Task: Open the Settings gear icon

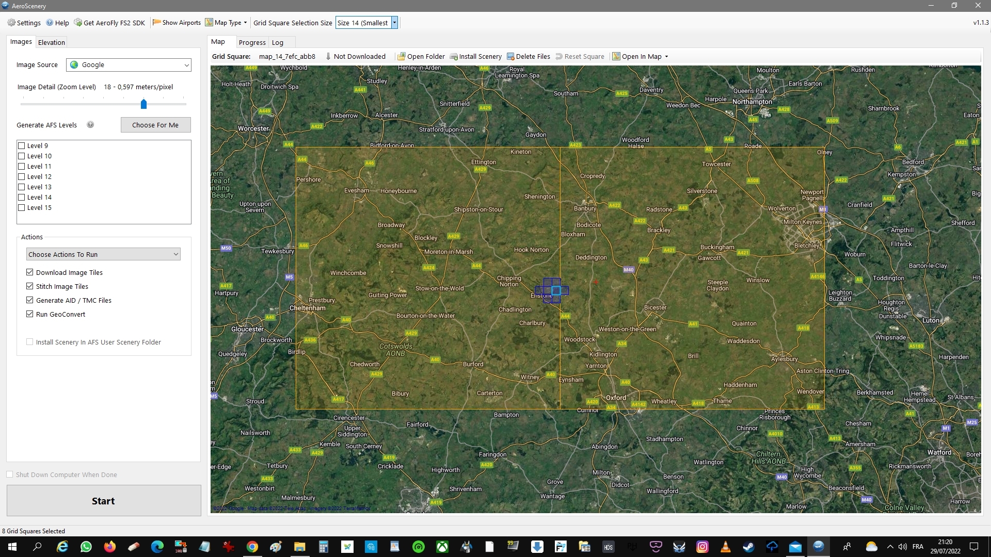Action: coord(11,23)
